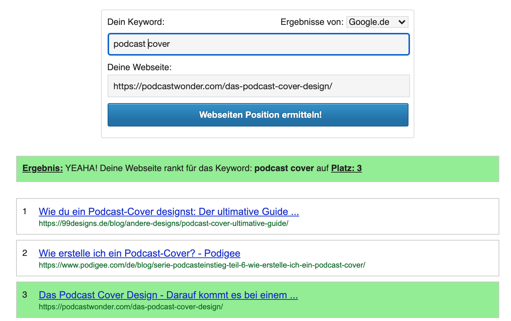Click 'Platz: 3' in the result banner
The height and width of the screenshot is (321, 511).
click(x=346, y=168)
